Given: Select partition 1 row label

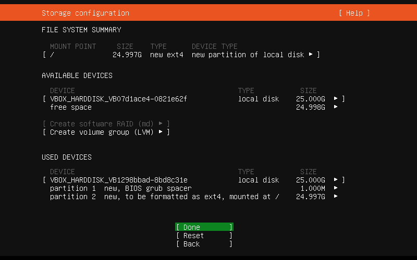Looking at the screenshot, I should pyautogui.click(x=73, y=188).
